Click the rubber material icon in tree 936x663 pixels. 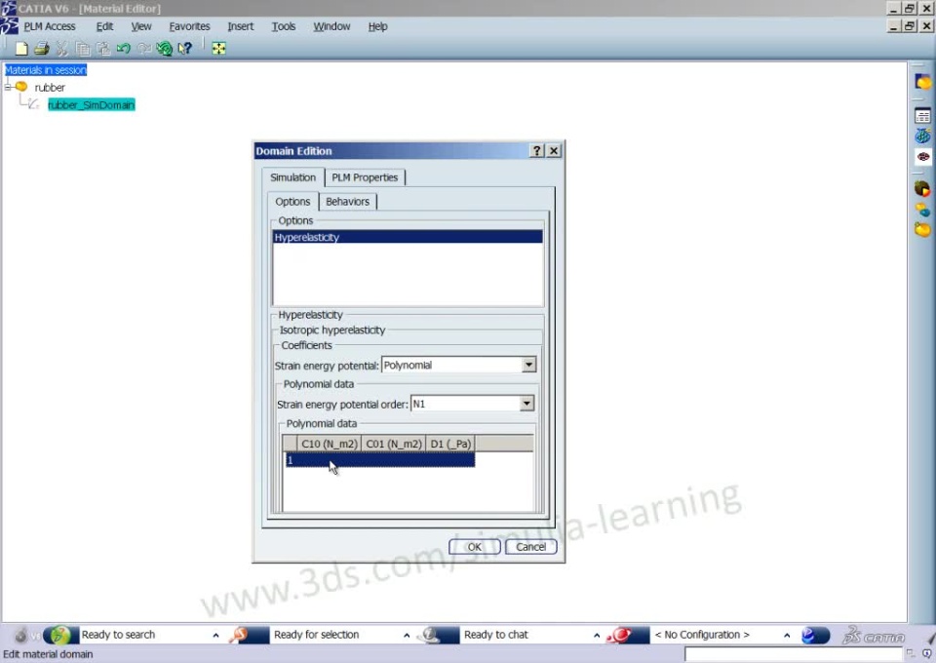pyautogui.click(x=21, y=87)
